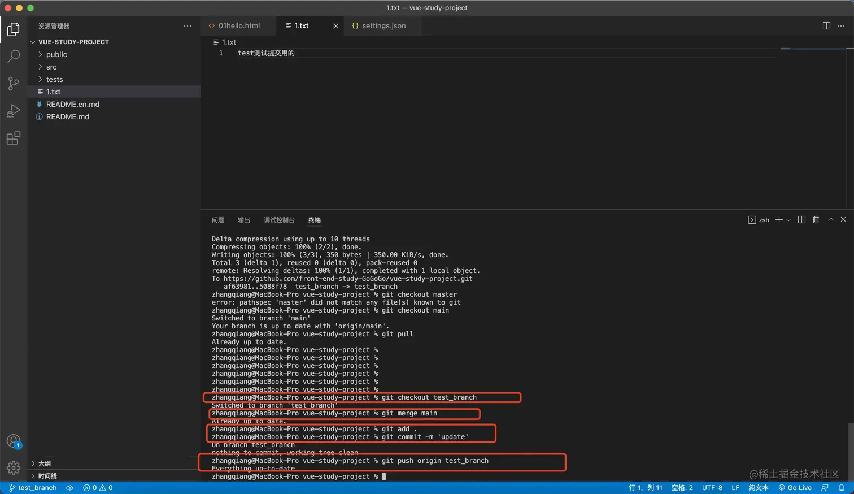Click terminal scrollbar thumb
Screen dimensions: 854x494
(850, 451)
